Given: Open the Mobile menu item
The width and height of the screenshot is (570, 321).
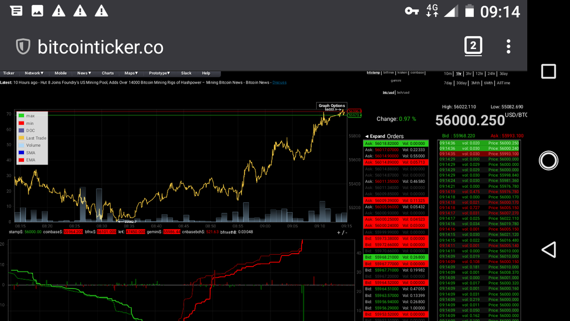Looking at the screenshot, I should pos(61,73).
